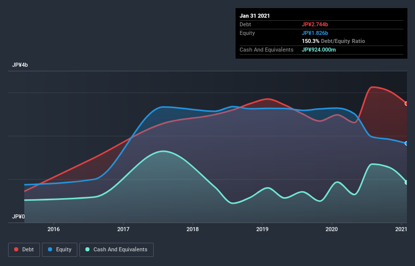The height and width of the screenshot is (266, 415).
Task: Toggle Cash And Equivalents legend button
Action: pyautogui.click(x=116, y=250)
